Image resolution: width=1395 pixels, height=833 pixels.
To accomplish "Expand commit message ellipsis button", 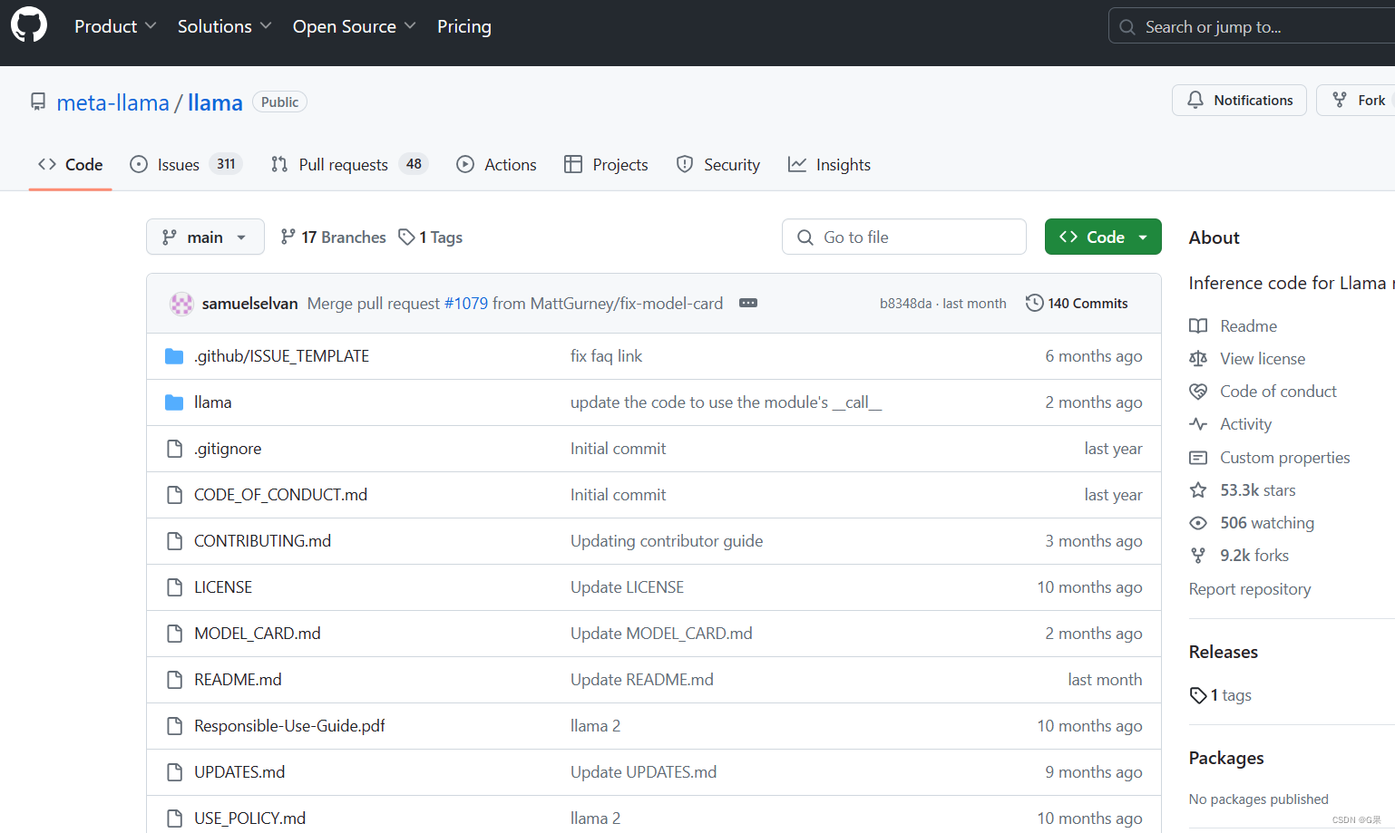I will (x=748, y=303).
